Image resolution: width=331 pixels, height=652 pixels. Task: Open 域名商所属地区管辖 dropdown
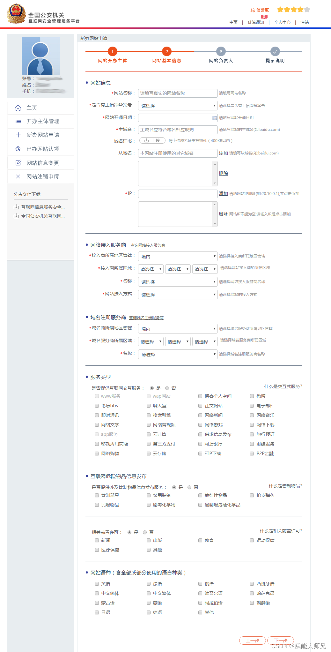tap(178, 329)
